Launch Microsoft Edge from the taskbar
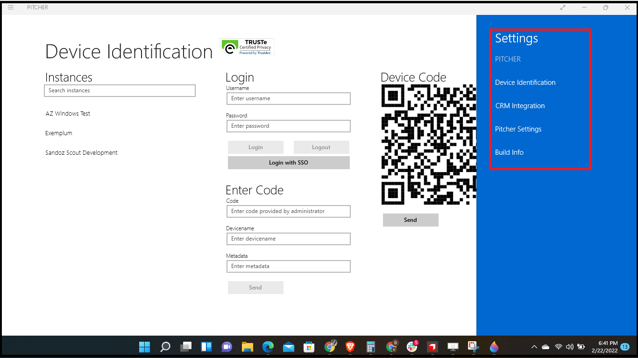The width and height of the screenshot is (638, 358). (x=268, y=347)
